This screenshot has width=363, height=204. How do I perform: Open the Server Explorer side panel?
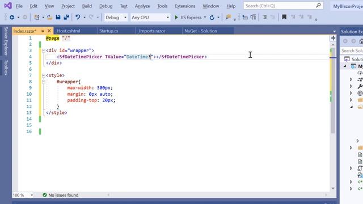6,41
